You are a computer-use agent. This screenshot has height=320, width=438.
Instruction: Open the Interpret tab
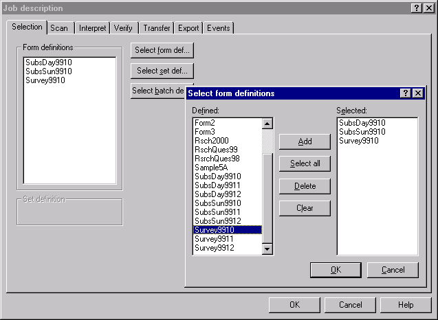tap(92, 28)
